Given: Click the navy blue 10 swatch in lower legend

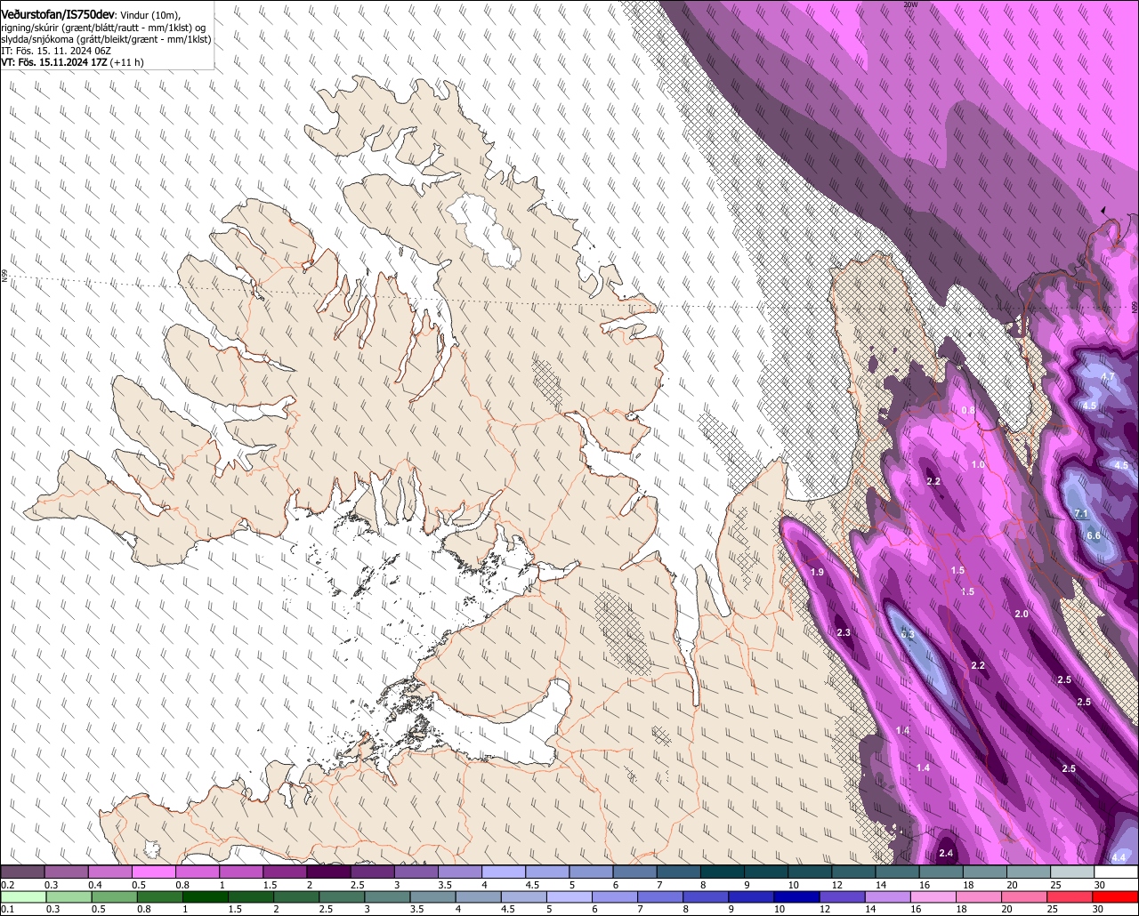Looking at the screenshot, I should click(x=796, y=896).
